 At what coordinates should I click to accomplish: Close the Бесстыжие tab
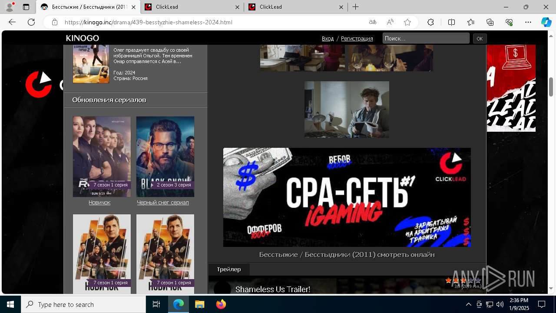[133, 7]
